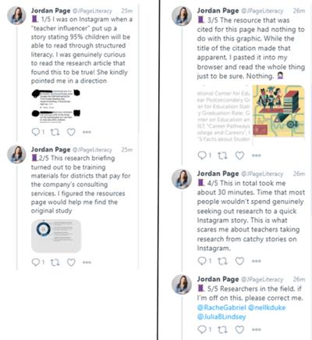Open the @nellkduke mention link
Viewport: 312px width, 340px height.
point(267,307)
